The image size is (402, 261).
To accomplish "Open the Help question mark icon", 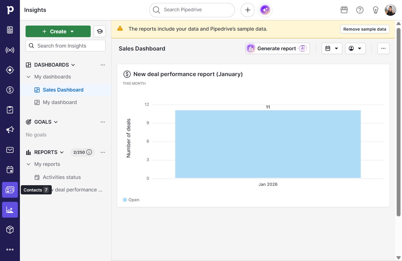I will tap(360, 10).
